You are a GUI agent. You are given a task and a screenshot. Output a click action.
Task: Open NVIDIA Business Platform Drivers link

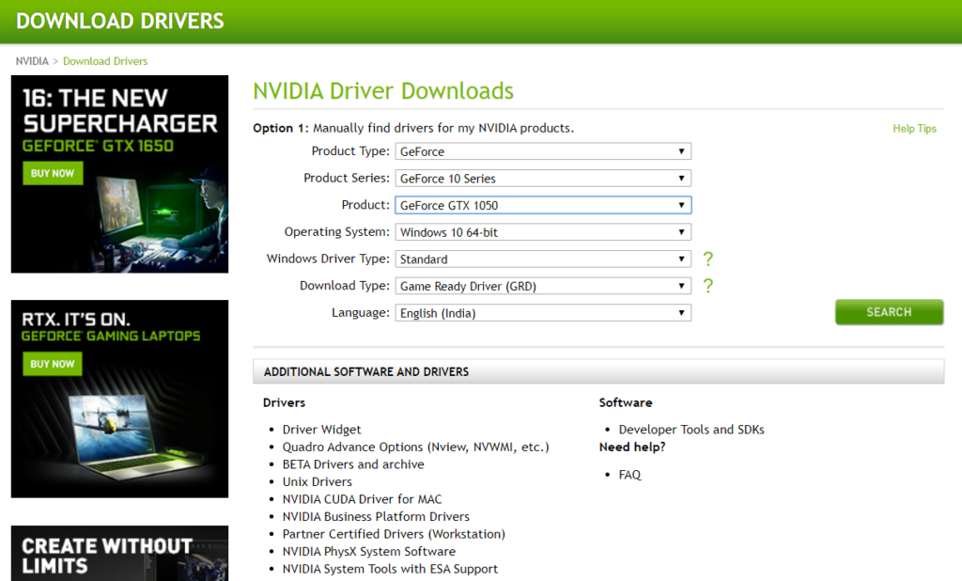376,516
